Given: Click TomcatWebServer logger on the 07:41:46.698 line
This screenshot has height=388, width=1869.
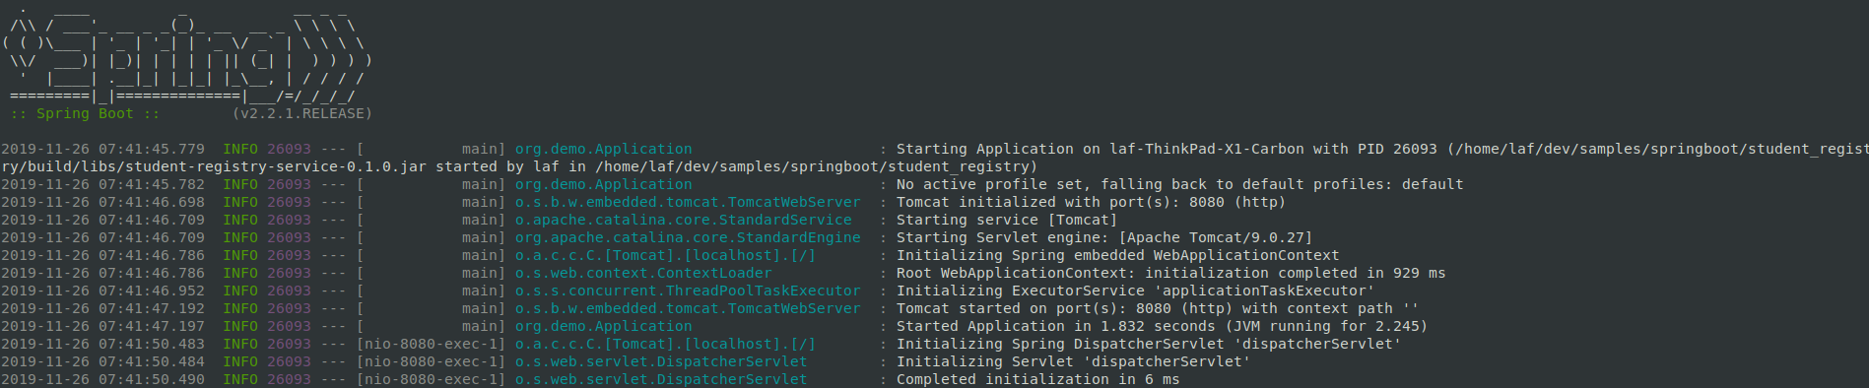Looking at the screenshot, I should pyautogui.click(x=688, y=202).
